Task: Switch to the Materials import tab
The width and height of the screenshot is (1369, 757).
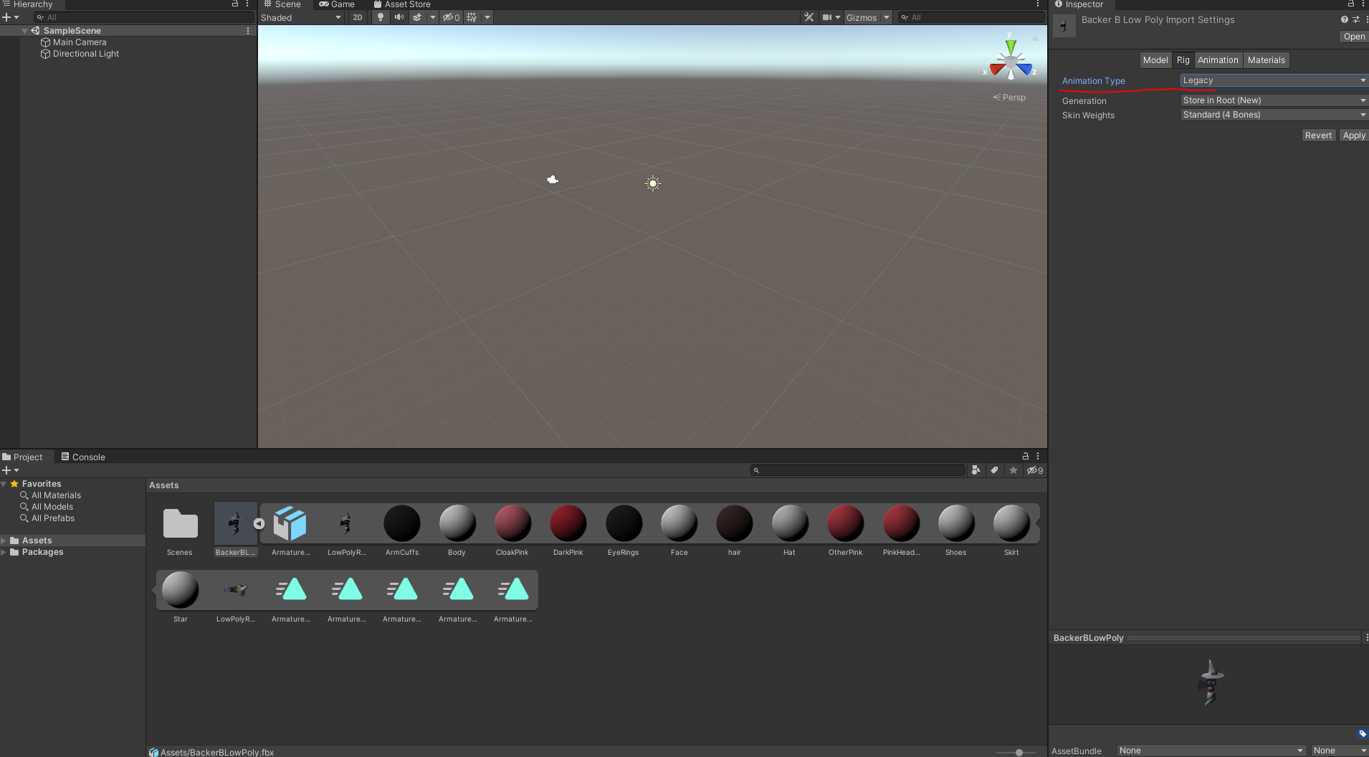Action: point(1267,60)
